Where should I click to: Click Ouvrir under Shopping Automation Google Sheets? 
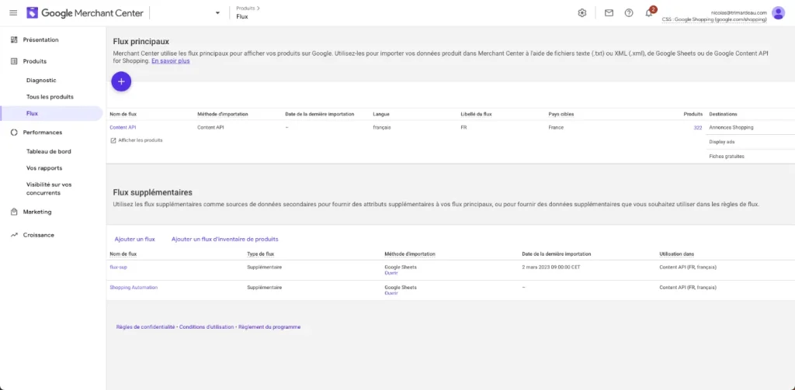pyautogui.click(x=391, y=293)
